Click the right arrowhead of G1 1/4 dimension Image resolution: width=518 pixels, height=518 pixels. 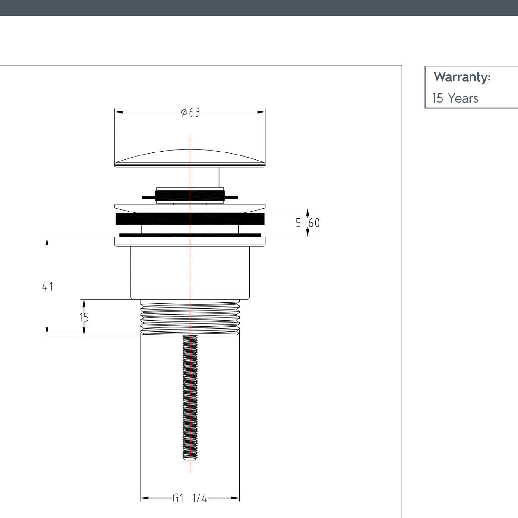tap(235, 498)
